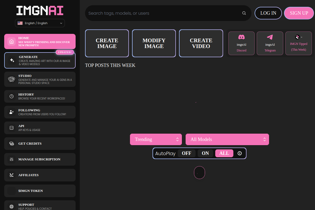The width and height of the screenshot is (315, 210).
Task: Click the Generate sparkles icon
Action: coord(12,60)
